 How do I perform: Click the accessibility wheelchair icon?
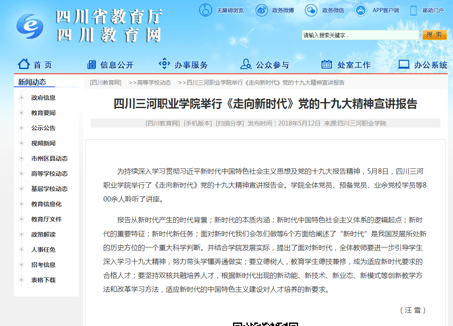pyautogui.click(x=206, y=10)
